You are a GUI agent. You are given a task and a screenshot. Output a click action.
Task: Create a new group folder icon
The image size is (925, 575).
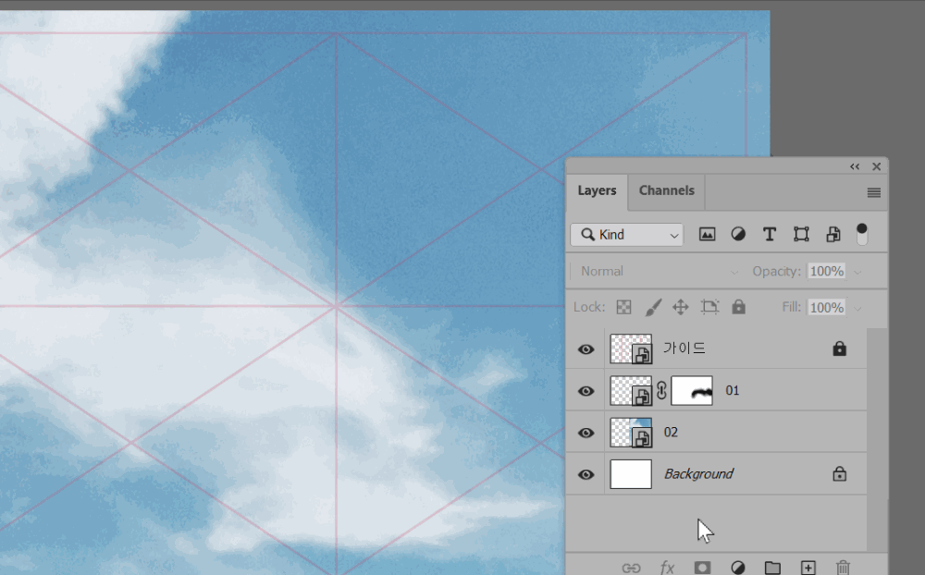[x=772, y=568]
